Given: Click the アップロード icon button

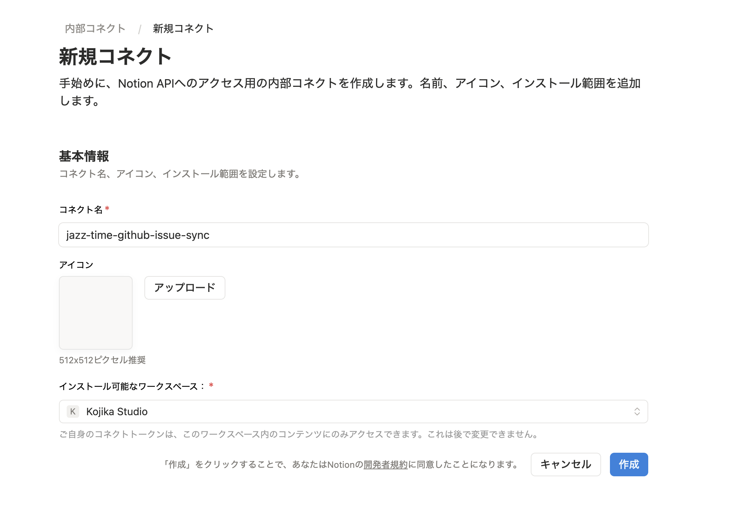Looking at the screenshot, I should point(185,288).
